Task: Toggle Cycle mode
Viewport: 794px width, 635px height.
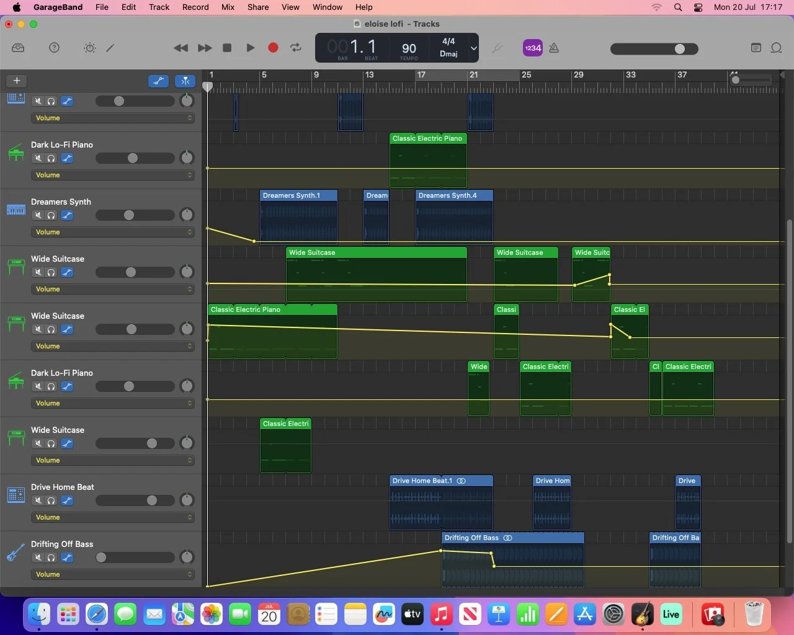Action: [x=296, y=48]
